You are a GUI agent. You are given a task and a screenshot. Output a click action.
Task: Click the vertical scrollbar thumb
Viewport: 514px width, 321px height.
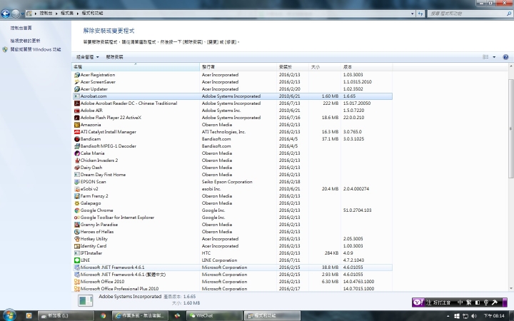point(510,128)
